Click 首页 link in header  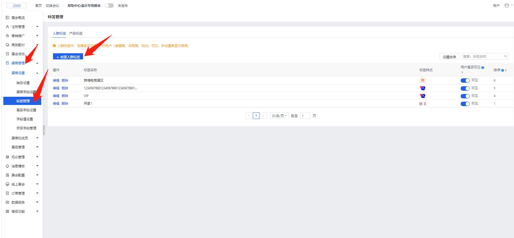point(38,5)
